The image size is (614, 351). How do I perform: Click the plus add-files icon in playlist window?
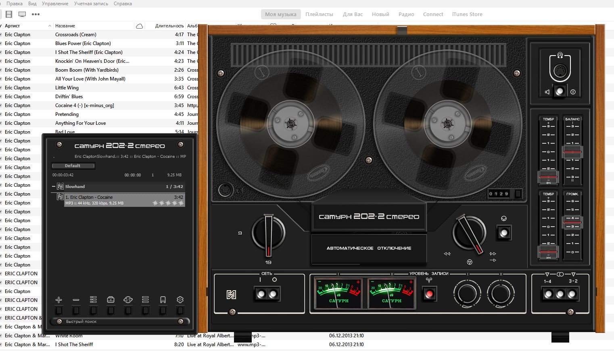tap(58, 300)
